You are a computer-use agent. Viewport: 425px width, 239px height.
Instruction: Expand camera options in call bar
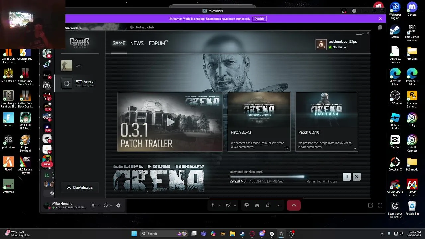coord(235,205)
